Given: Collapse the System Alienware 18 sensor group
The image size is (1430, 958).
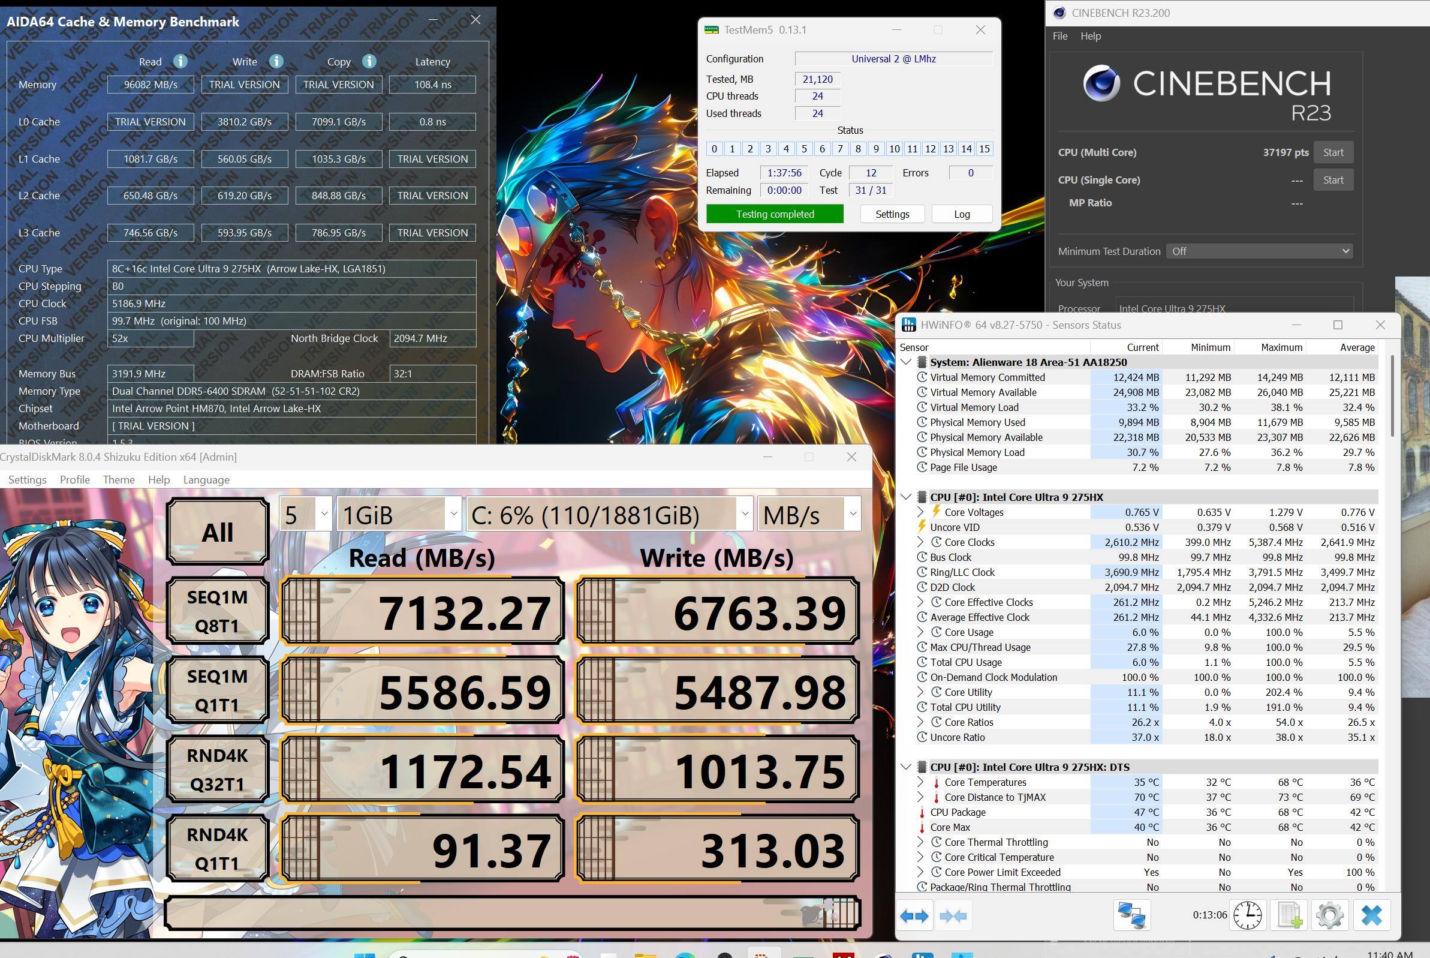Looking at the screenshot, I should pos(907,362).
